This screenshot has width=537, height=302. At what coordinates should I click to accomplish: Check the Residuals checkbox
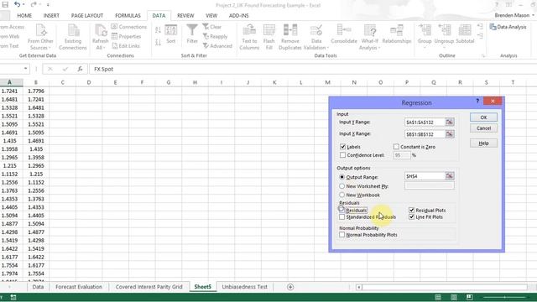tap(341, 210)
